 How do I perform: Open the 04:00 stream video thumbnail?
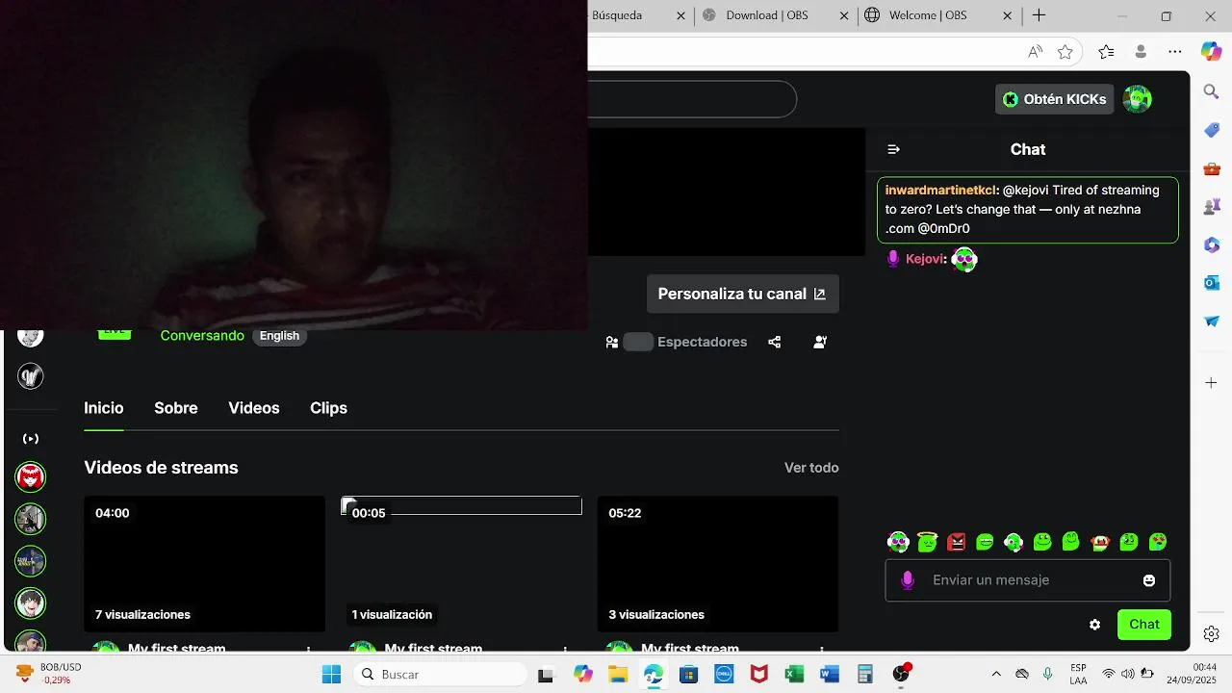(204, 564)
